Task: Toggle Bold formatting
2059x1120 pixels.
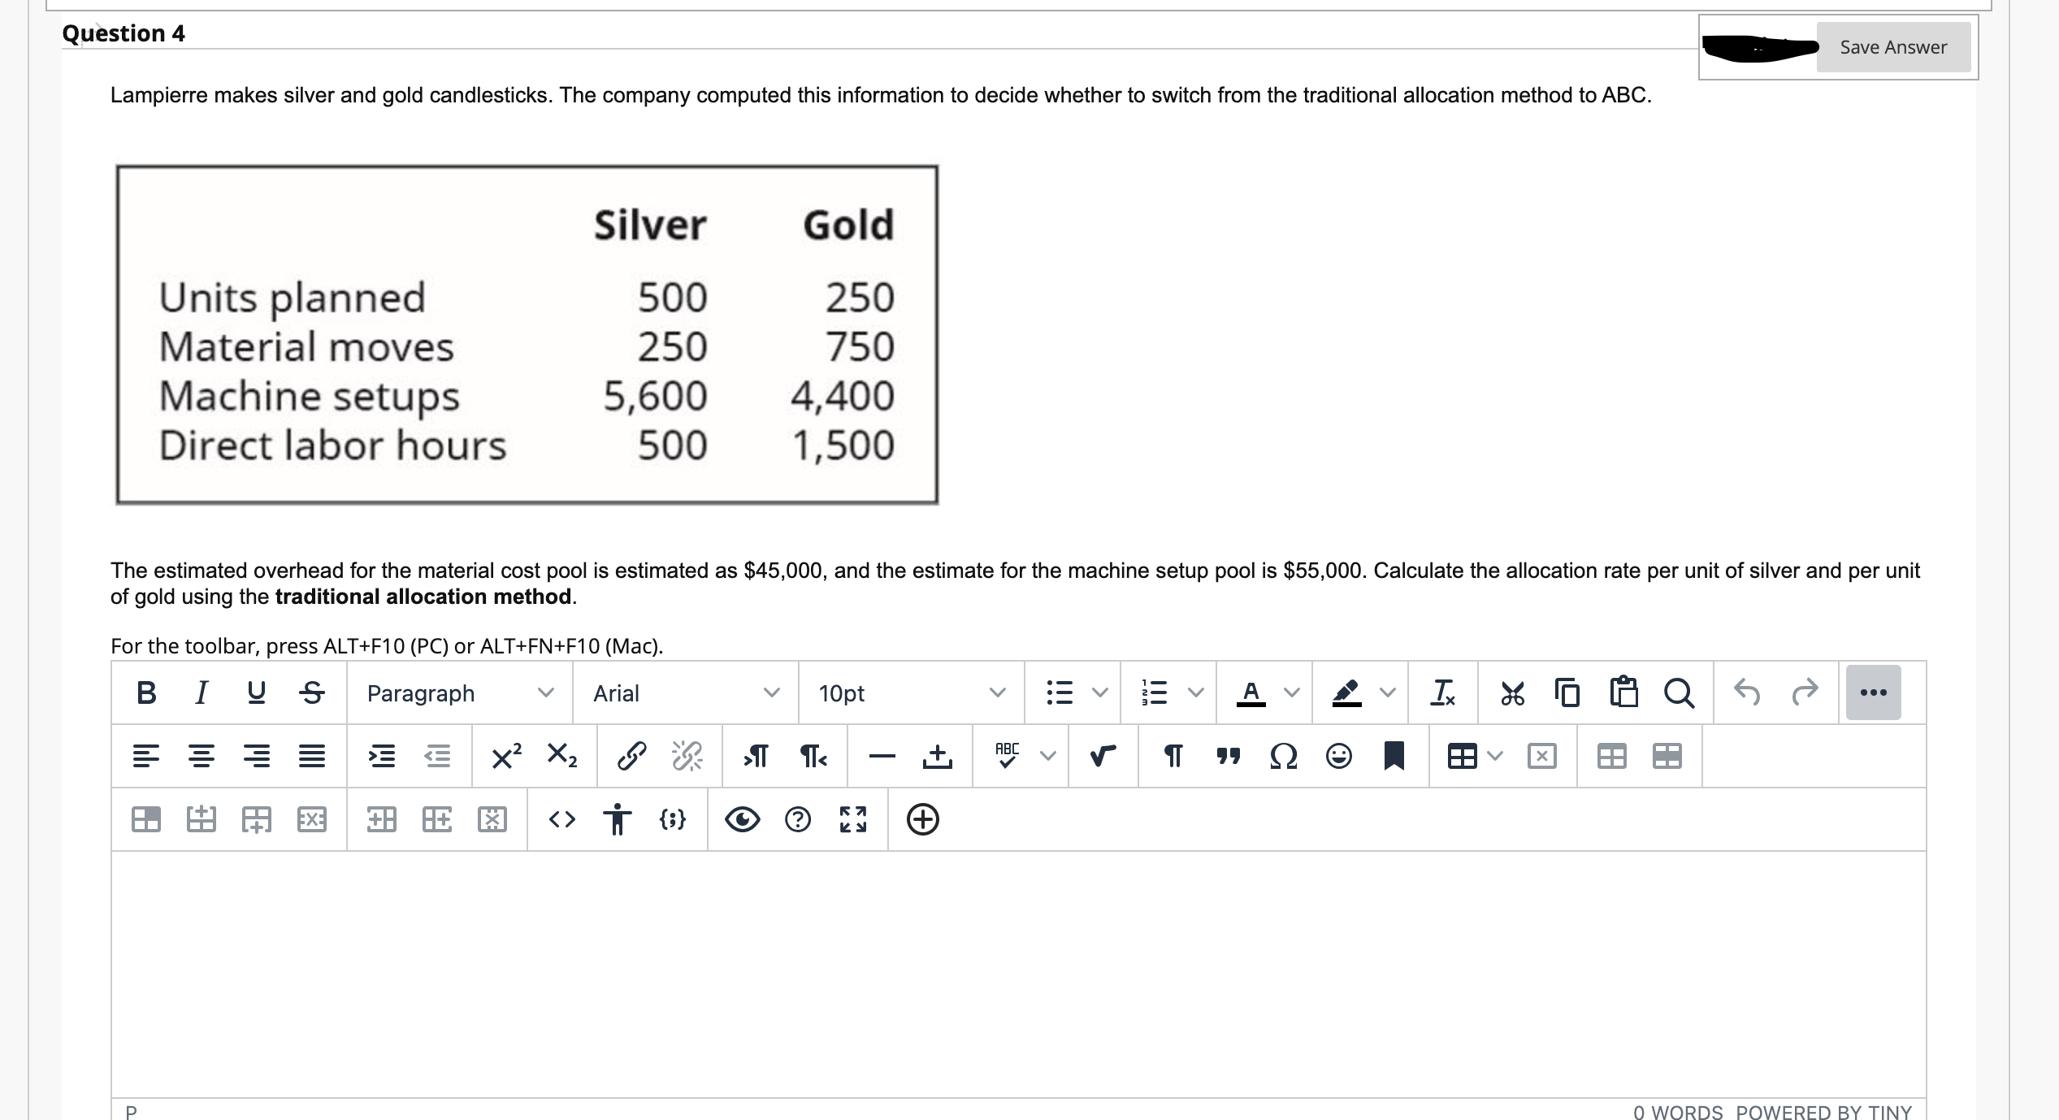Action: 146,693
